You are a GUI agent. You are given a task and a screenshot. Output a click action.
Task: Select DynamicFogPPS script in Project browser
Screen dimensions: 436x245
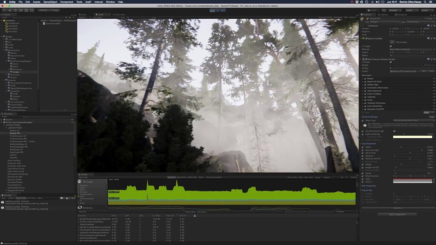click(53, 24)
